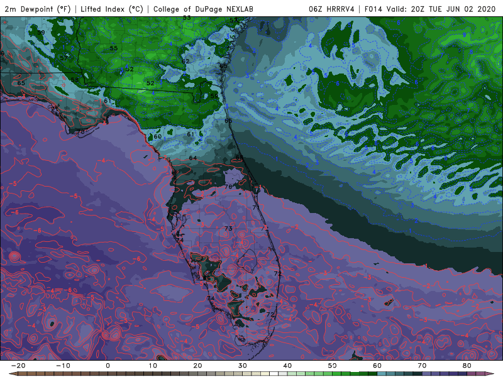The image size is (503, 377).
Task: Click the 80 label on the color scale
Action: click(x=467, y=366)
